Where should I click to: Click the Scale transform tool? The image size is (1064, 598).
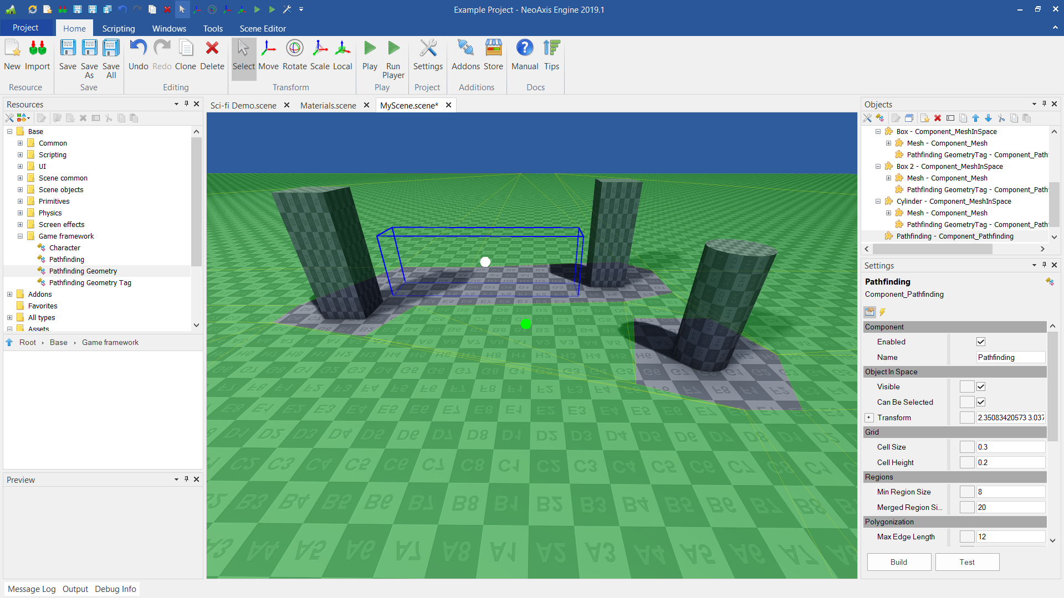tap(320, 55)
